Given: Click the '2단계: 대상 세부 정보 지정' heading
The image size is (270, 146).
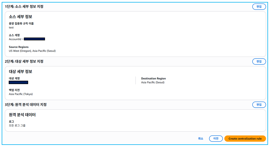Looking at the screenshot, I should point(24,61).
